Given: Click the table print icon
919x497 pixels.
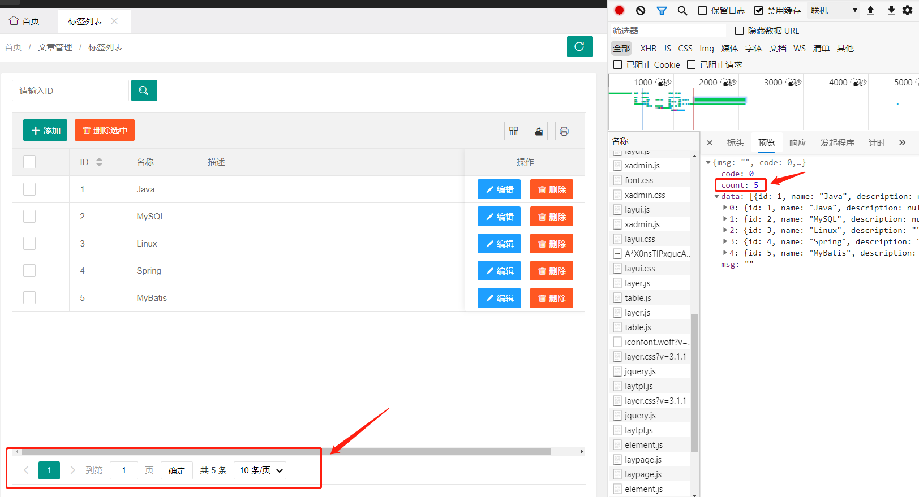Looking at the screenshot, I should click(564, 131).
